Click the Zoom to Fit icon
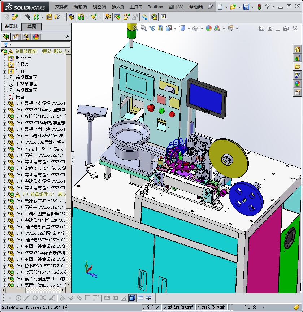 (135, 28)
